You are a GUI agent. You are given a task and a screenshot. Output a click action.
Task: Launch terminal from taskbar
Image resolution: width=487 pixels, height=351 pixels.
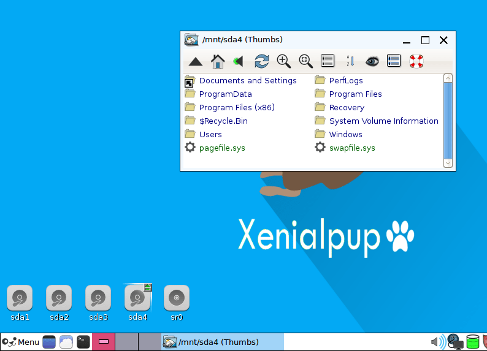[83, 342]
